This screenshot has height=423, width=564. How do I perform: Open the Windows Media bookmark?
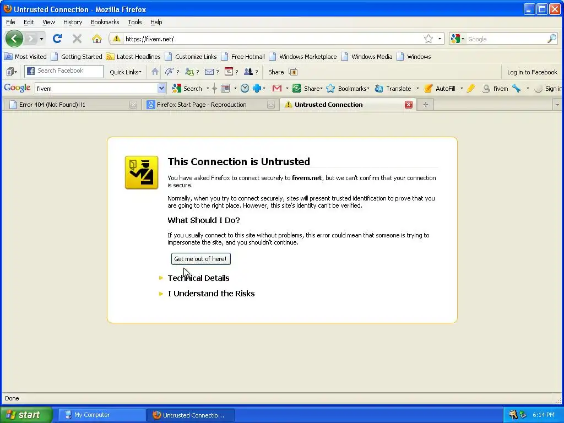tap(366, 57)
